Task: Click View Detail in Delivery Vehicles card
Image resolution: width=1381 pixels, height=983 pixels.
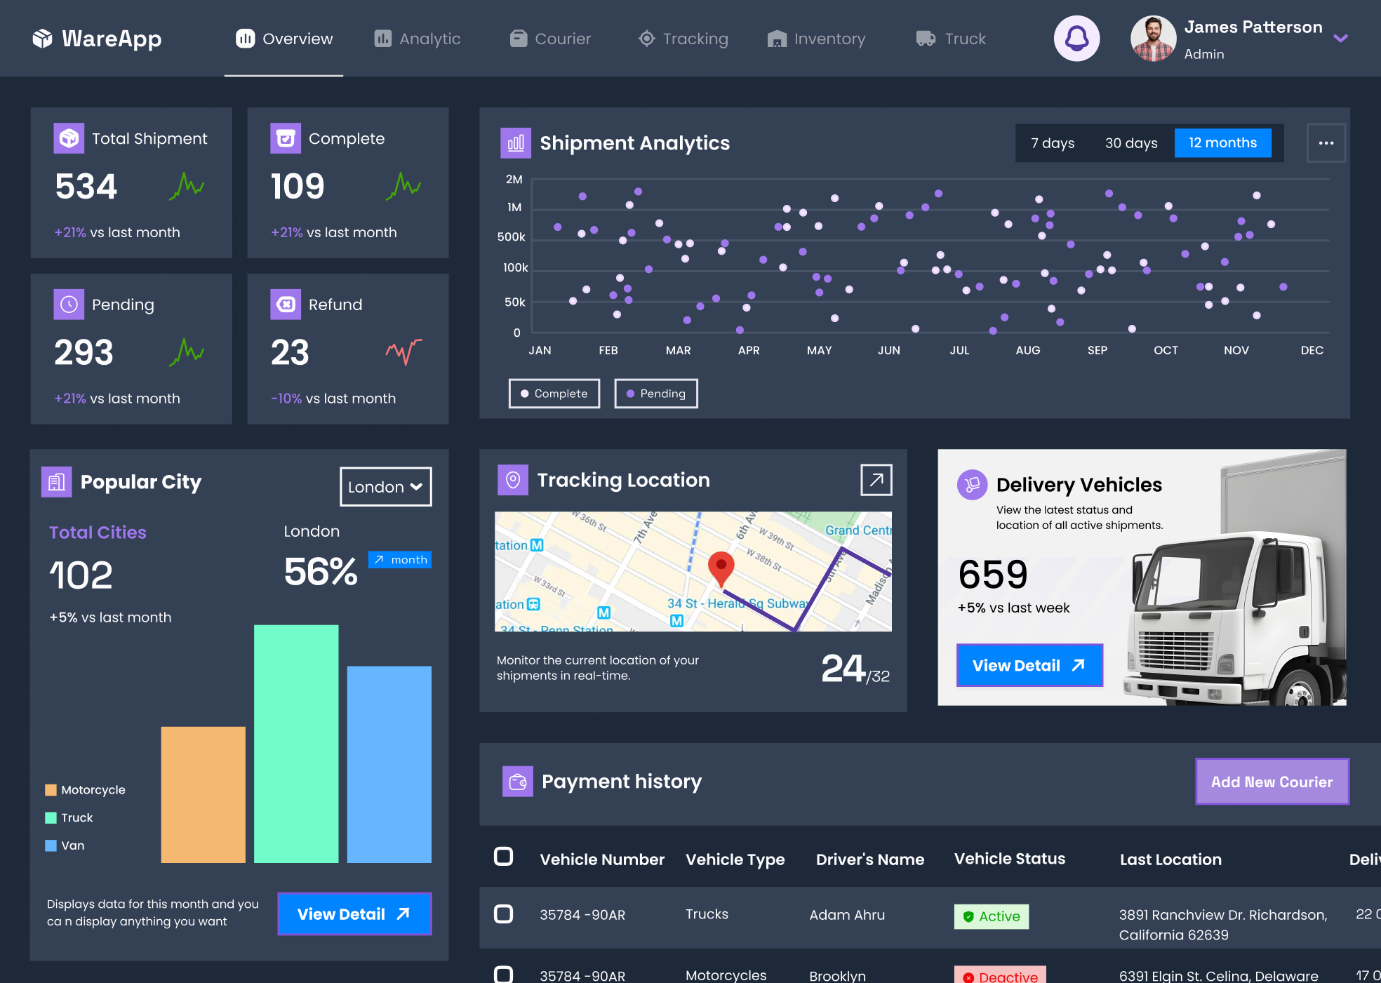Action: 1029,665
